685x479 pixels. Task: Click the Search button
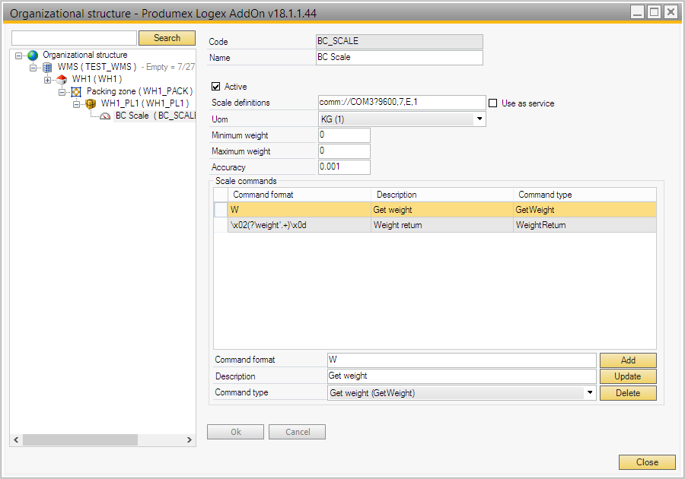coord(167,38)
